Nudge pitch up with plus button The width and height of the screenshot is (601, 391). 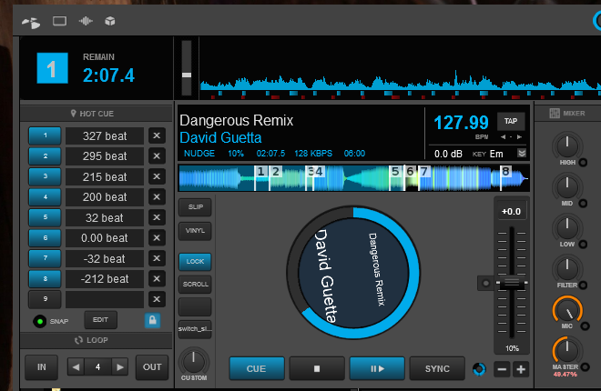(521, 369)
